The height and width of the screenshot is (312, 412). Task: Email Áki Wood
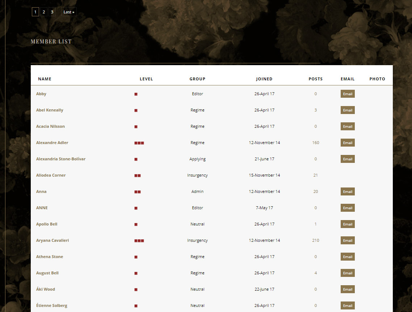[x=348, y=289]
